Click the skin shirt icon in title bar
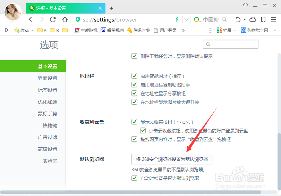Image resolution: width=281 pixels, height=196 pixels. click(246, 6)
